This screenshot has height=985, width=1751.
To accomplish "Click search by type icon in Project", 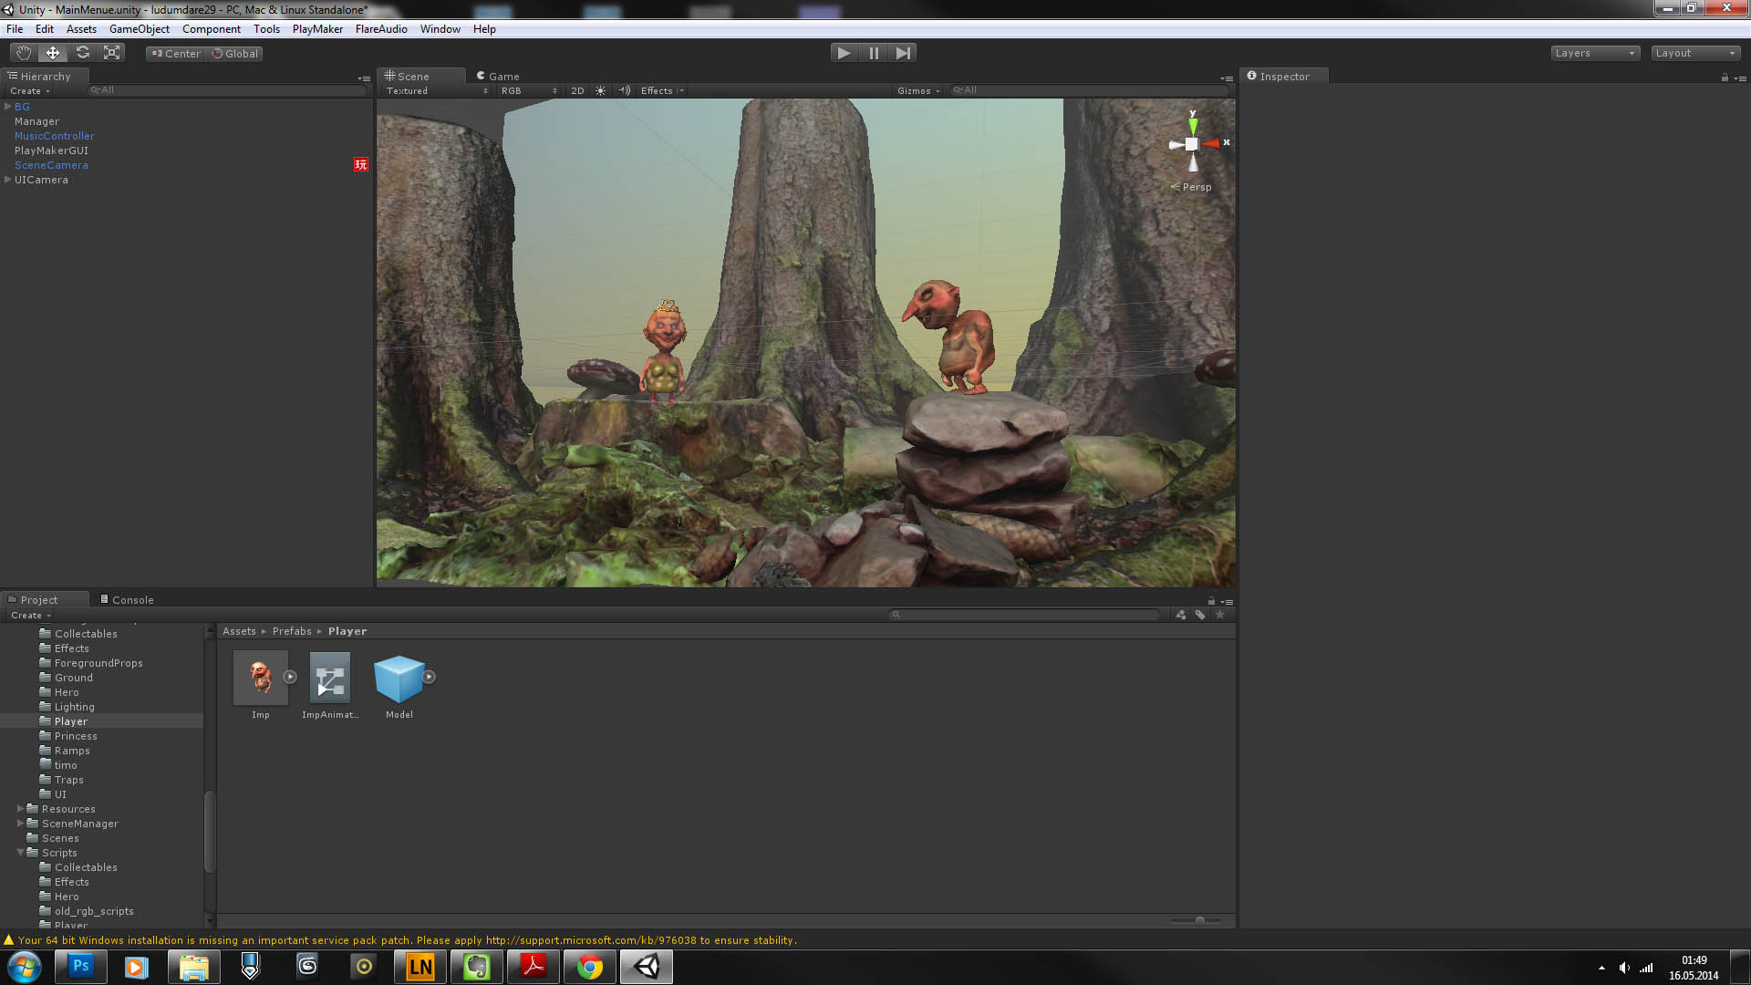I will click(1181, 615).
